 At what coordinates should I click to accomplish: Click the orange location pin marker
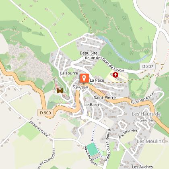tap(84, 78)
